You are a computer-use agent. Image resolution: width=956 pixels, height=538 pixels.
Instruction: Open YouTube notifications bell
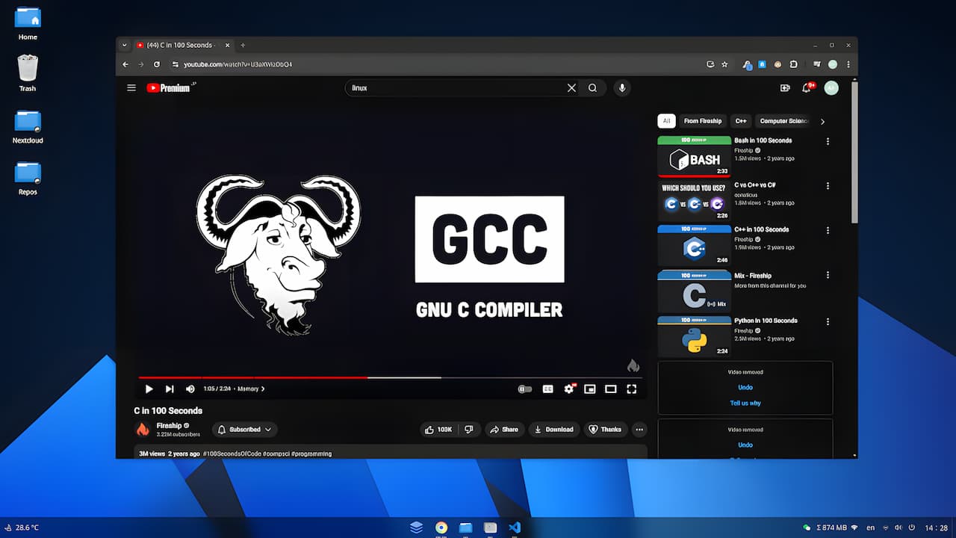(x=807, y=88)
